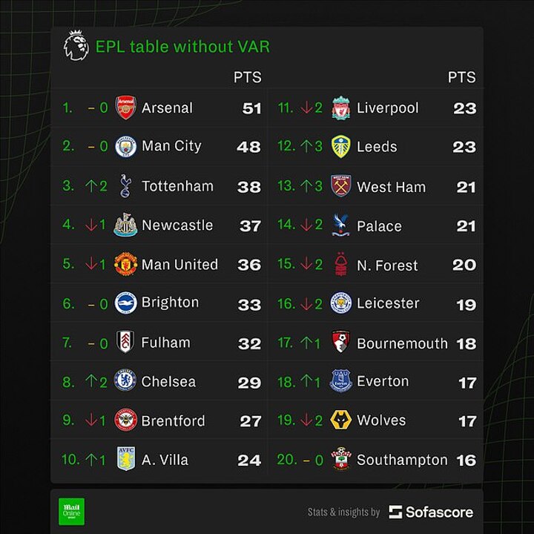The height and width of the screenshot is (534, 534).
Task: Click the Brentford team name
Action: click(x=173, y=421)
